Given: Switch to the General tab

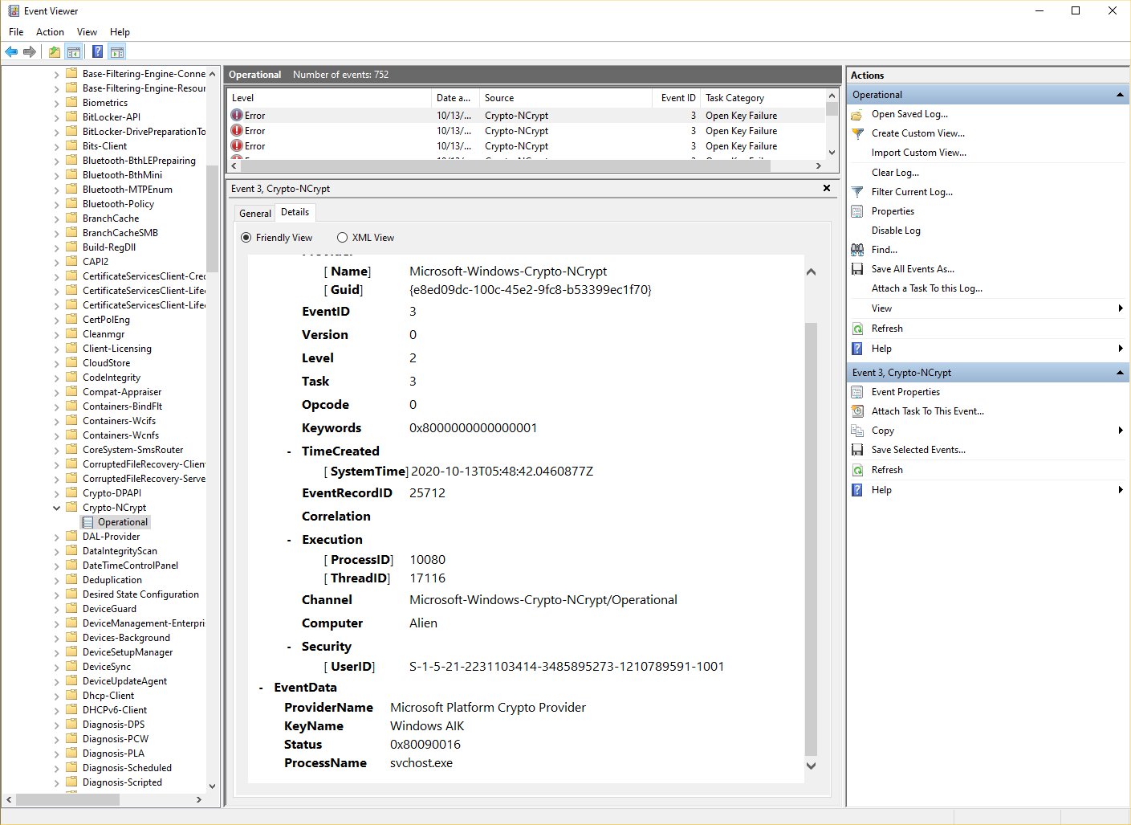Looking at the screenshot, I should point(254,212).
